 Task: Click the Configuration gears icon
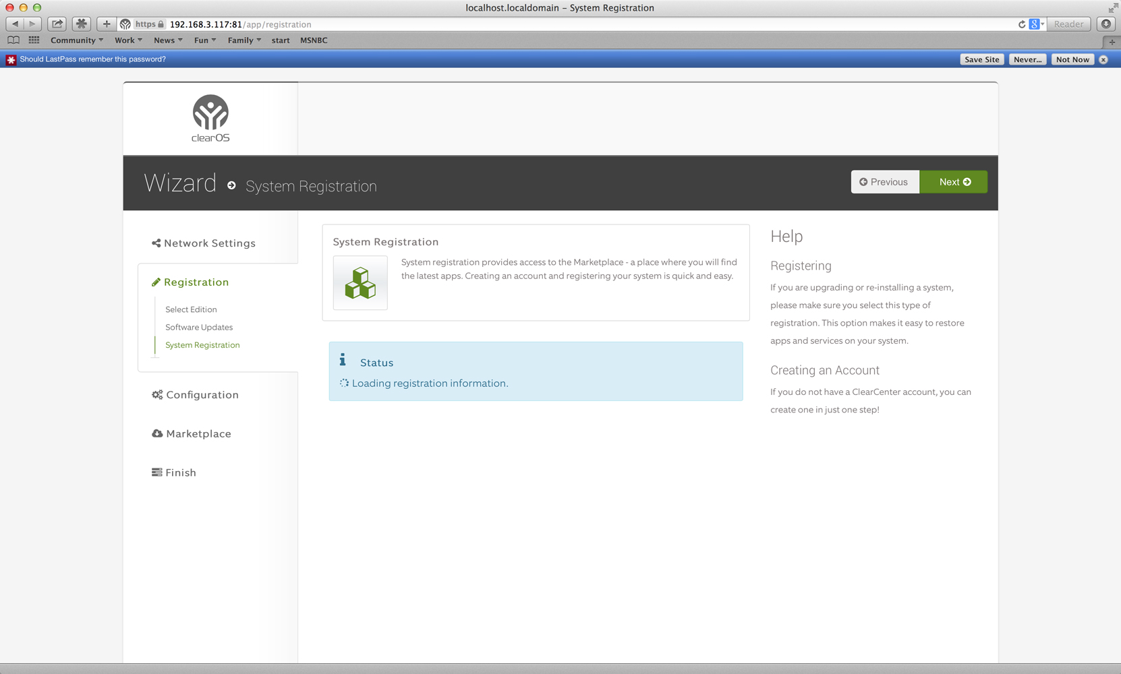pyautogui.click(x=157, y=395)
